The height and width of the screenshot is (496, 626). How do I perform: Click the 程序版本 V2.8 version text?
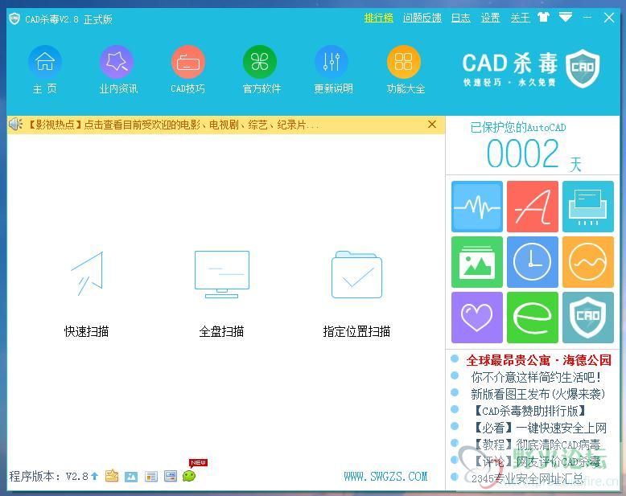pos(49,476)
